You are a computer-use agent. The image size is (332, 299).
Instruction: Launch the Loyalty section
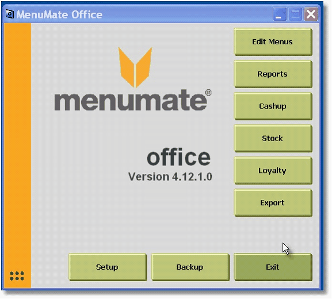(273, 171)
